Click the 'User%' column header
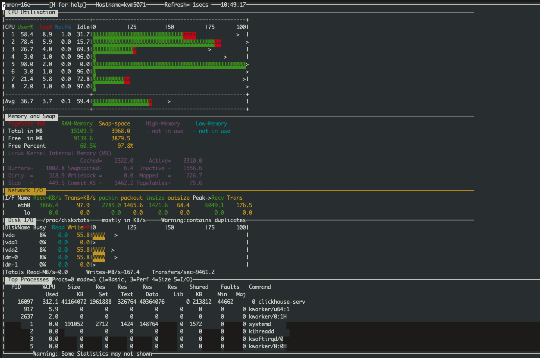This screenshot has height=358, width=540. tap(25, 27)
